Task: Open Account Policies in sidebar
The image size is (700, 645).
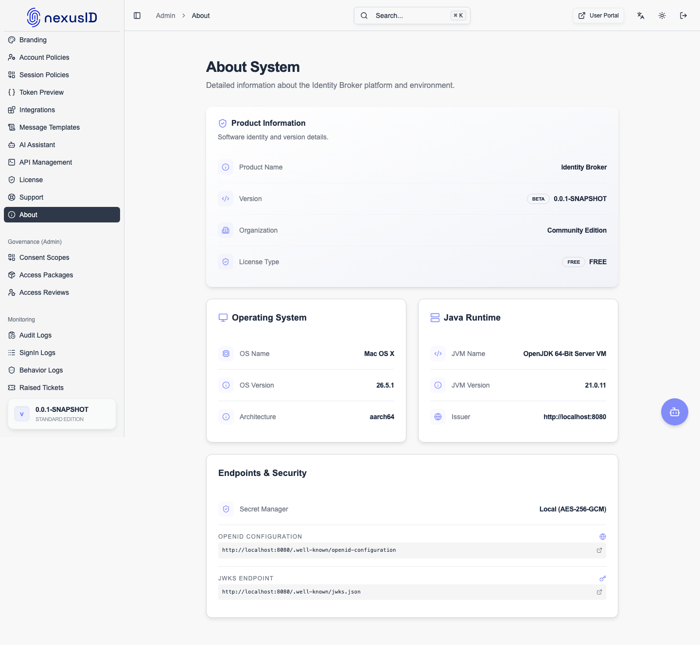Action: (x=62, y=57)
